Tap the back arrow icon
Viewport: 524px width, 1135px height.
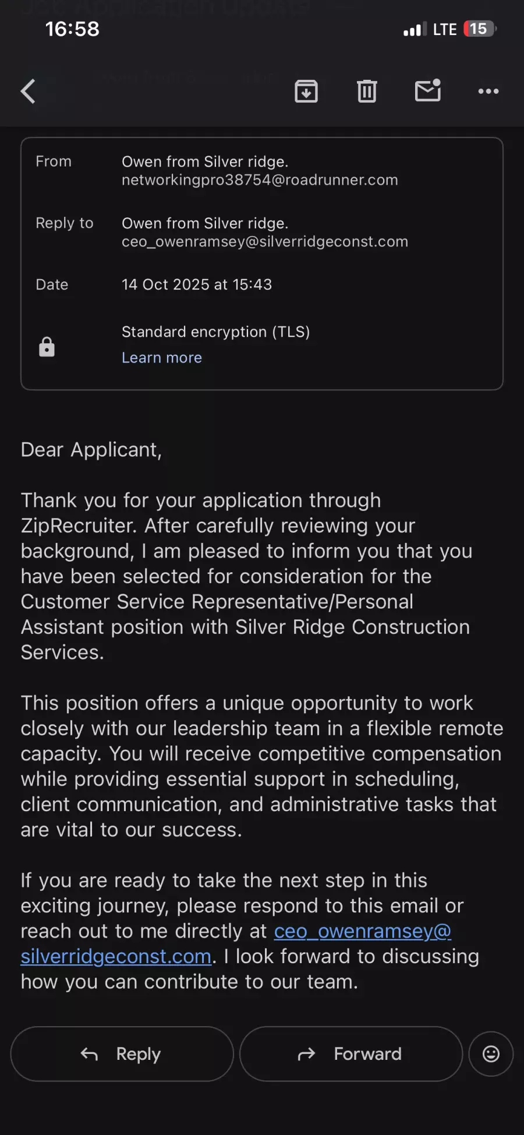[28, 91]
